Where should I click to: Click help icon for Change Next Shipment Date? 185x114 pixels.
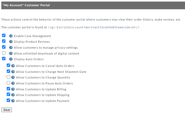(13, 72)
